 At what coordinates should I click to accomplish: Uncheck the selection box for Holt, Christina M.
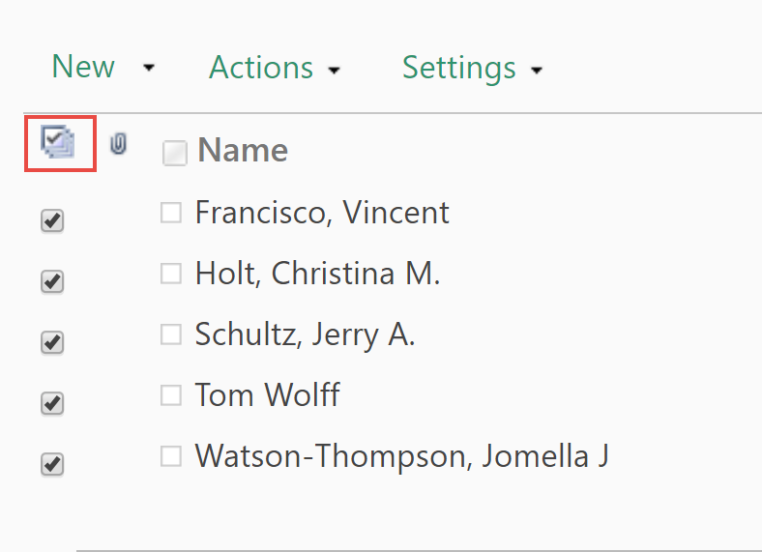click(52, 281)
